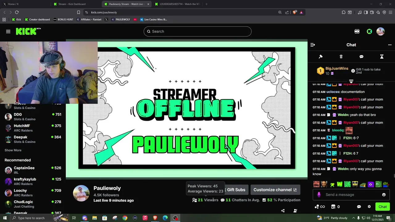Open Affiliates – Rainbet bookmark
The height and width of the screenshot is (222, 395).
89,19
